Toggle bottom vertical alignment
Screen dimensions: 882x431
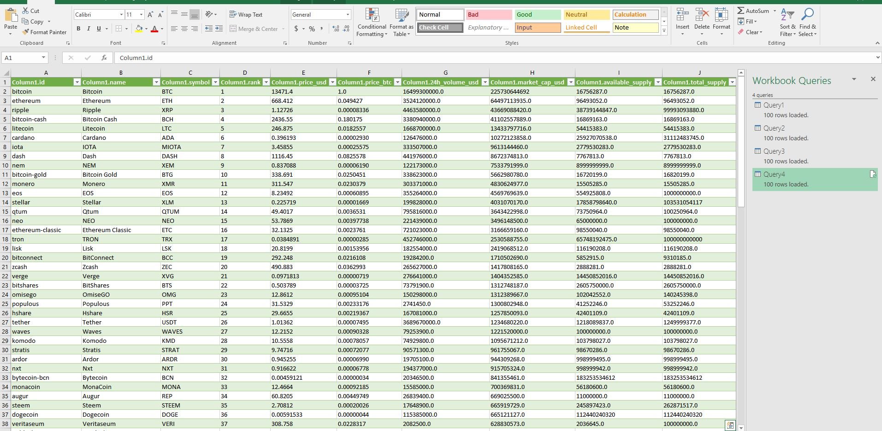[x=195, y=15]
